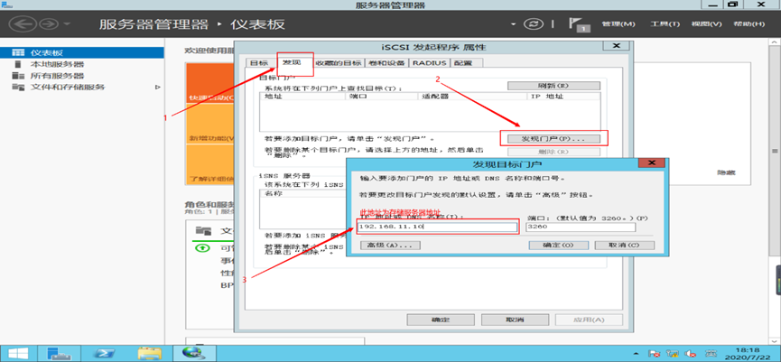
Task: Expand the 文件和存储服务 arrow
Action: 158,88
